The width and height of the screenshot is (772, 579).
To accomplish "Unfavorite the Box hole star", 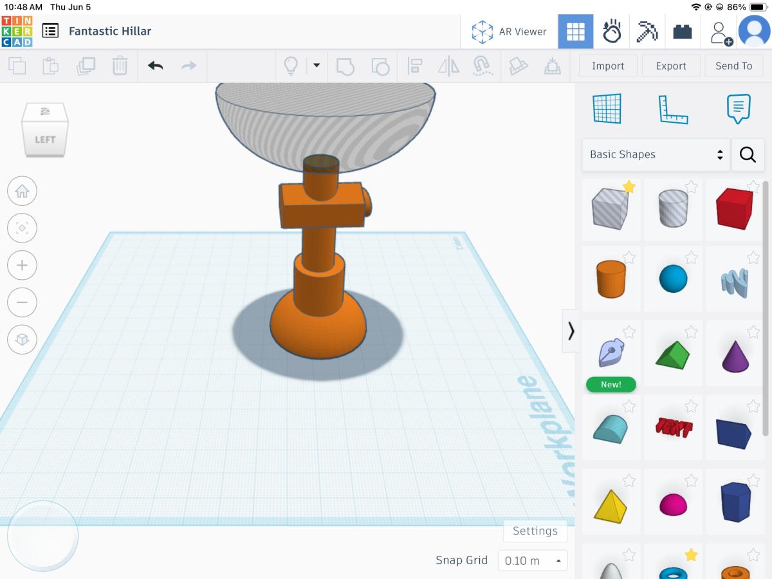I will point(629,187).
